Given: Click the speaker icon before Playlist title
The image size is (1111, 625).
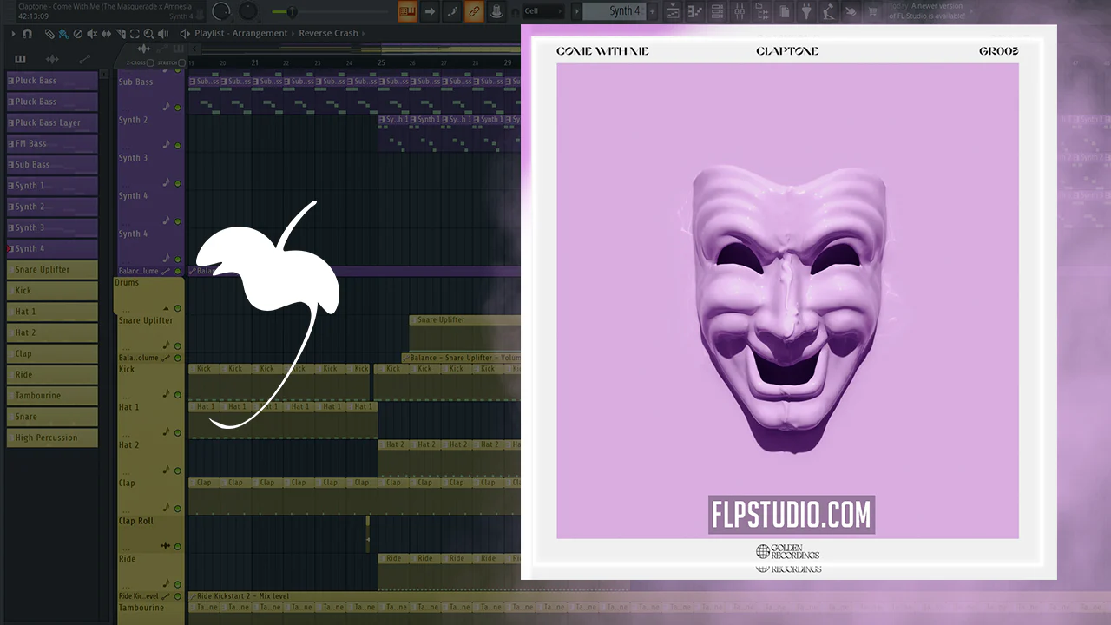Looking at the screenshot, I should [185, 34].
